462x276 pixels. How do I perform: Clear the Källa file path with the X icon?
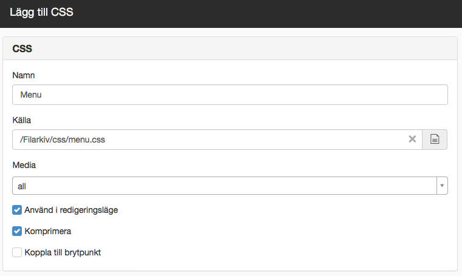tap(412, 139)
